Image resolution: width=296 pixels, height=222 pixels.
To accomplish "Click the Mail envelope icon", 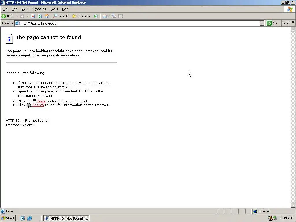I will pos(104,16).
